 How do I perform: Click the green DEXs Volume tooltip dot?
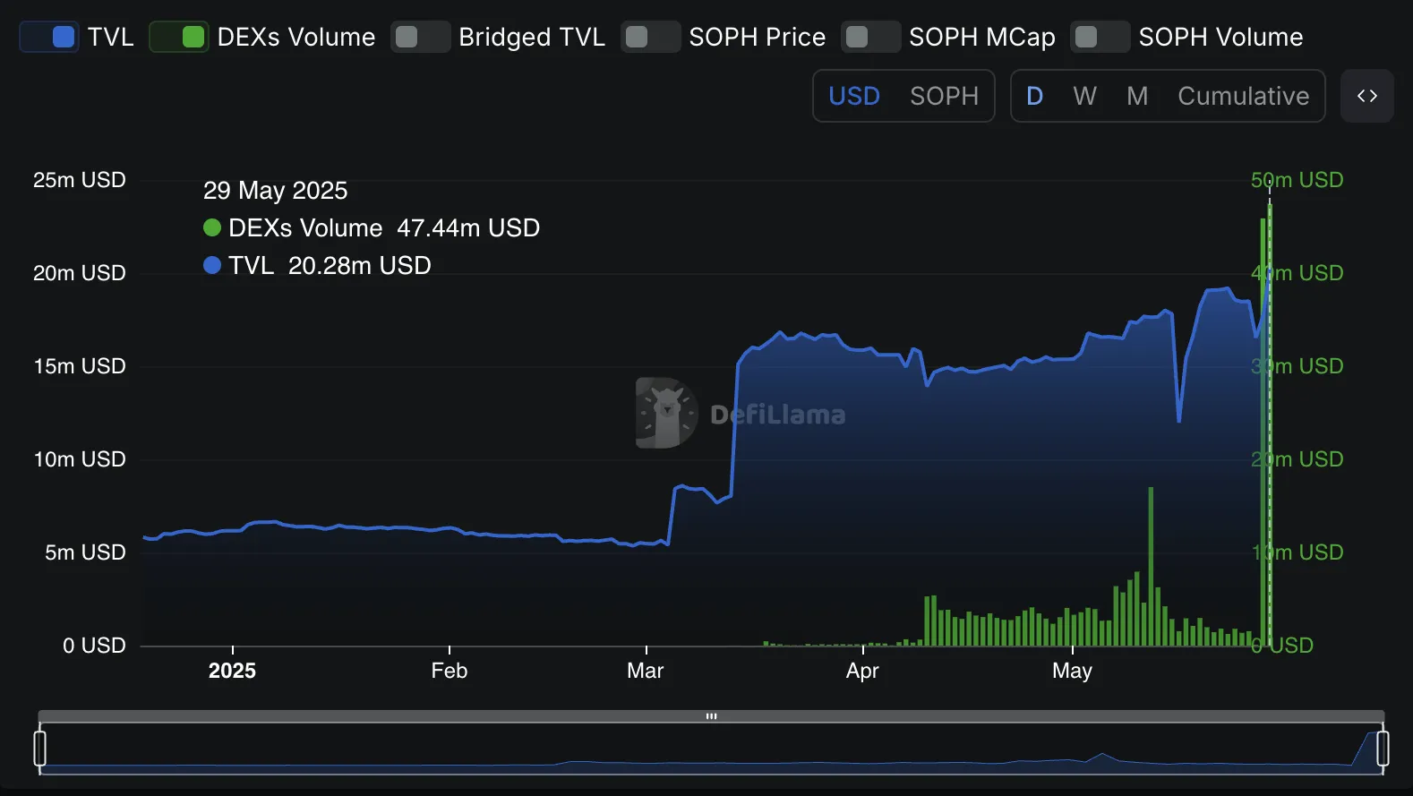212,228
